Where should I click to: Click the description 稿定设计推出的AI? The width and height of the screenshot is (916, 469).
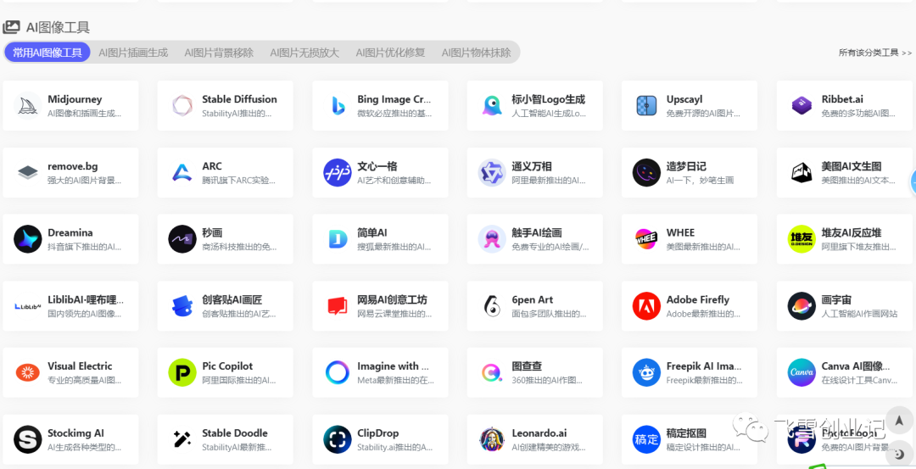705,448
